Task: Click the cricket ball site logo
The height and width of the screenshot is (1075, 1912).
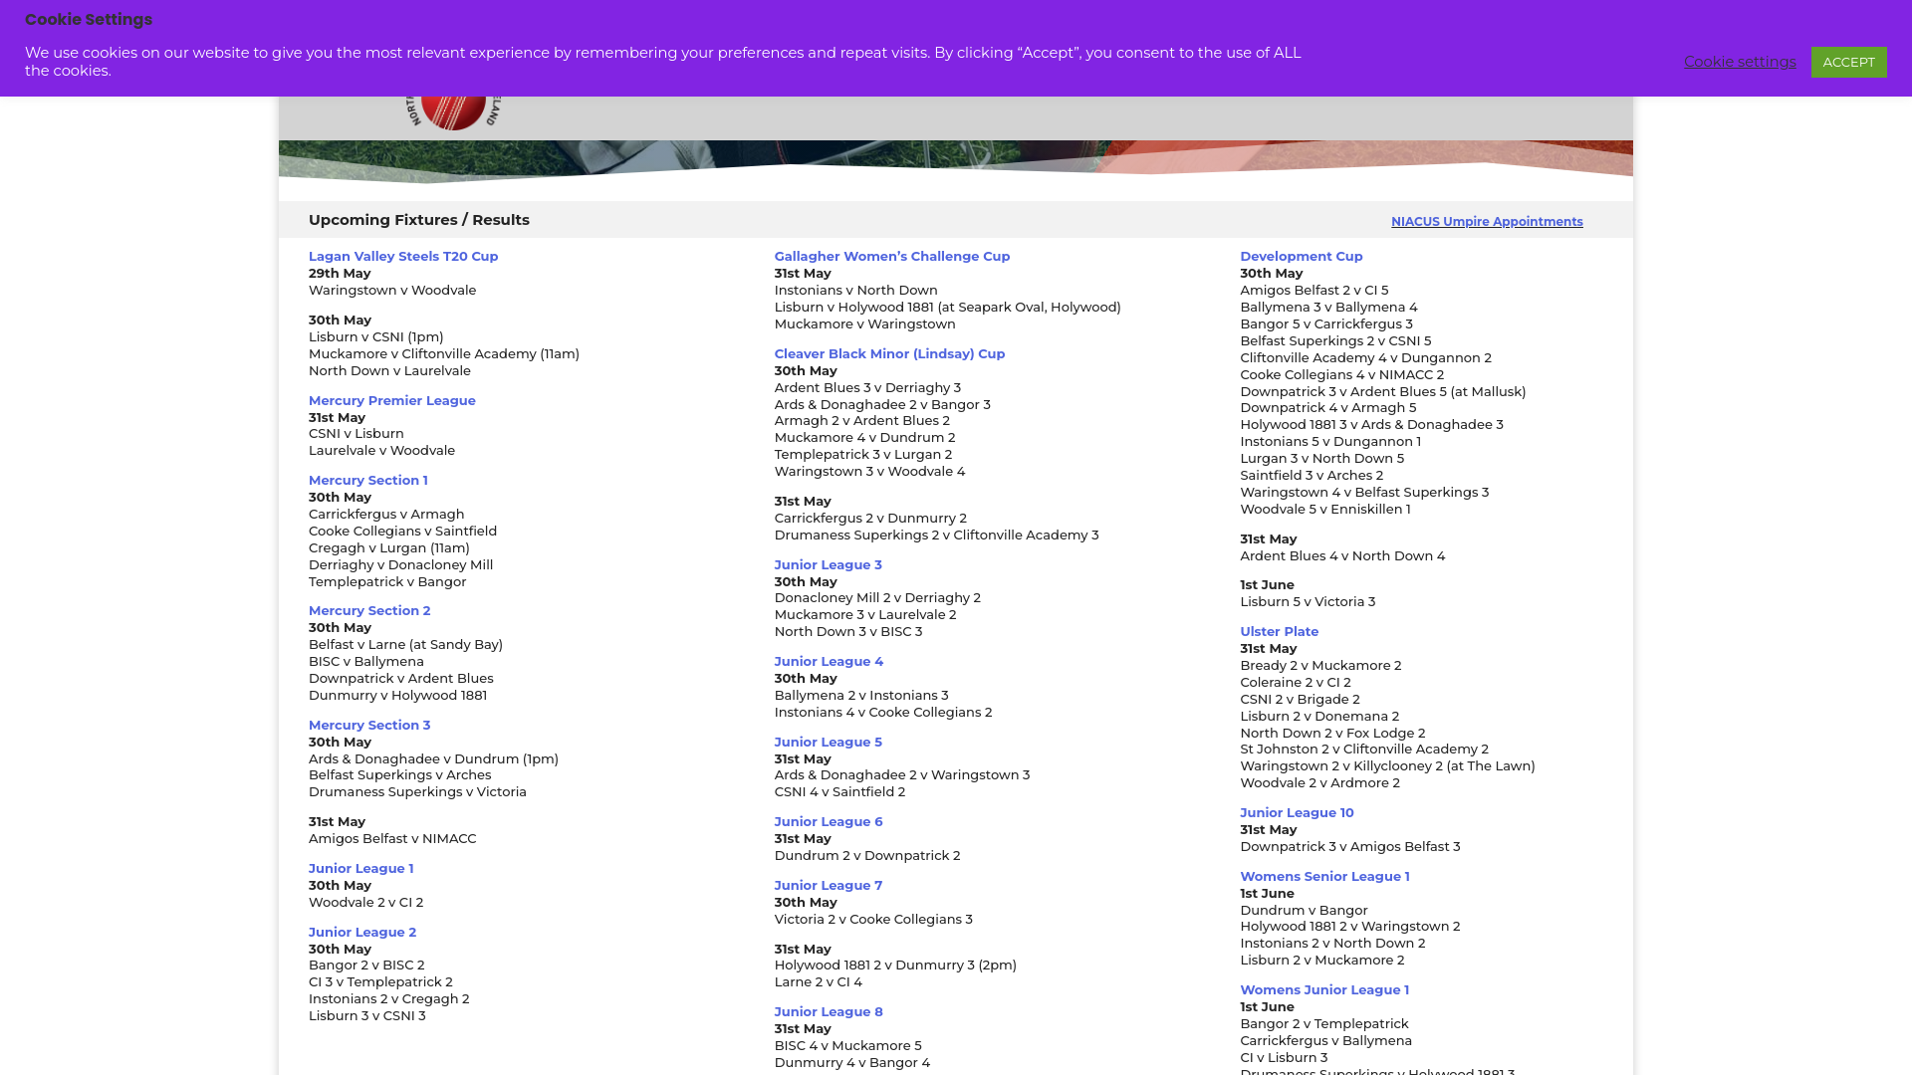Action: [453, 111]
